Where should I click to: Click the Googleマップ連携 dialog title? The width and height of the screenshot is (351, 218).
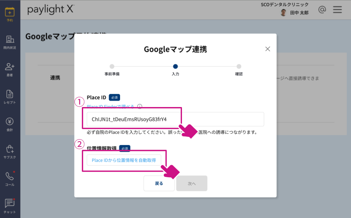click(175, 49)
